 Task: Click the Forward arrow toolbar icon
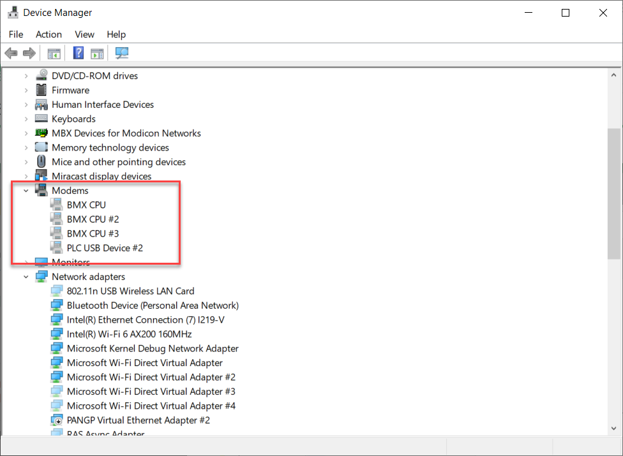point(29,53)
